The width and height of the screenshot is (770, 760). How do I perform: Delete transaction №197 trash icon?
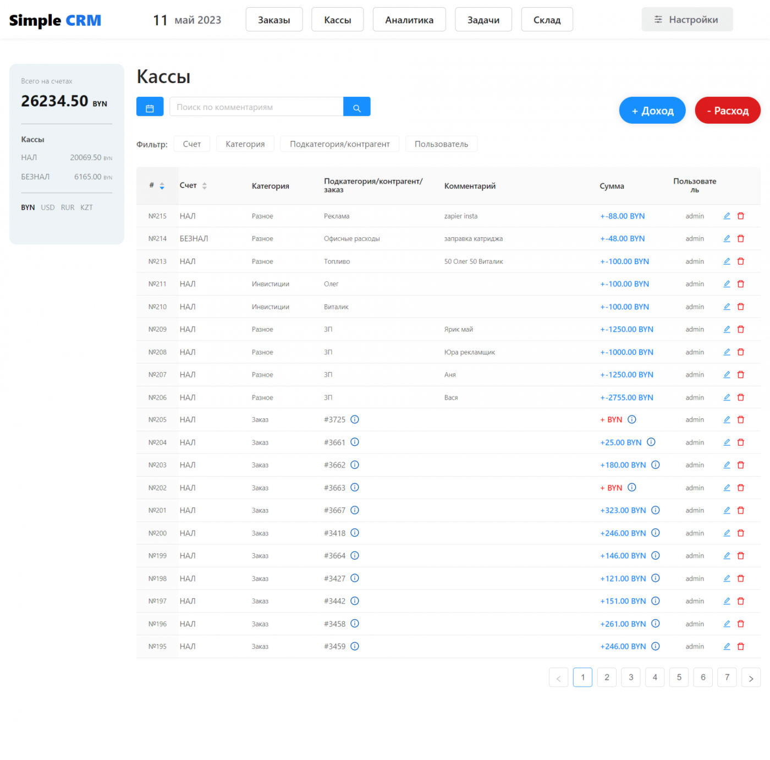[x=741, y=601]
